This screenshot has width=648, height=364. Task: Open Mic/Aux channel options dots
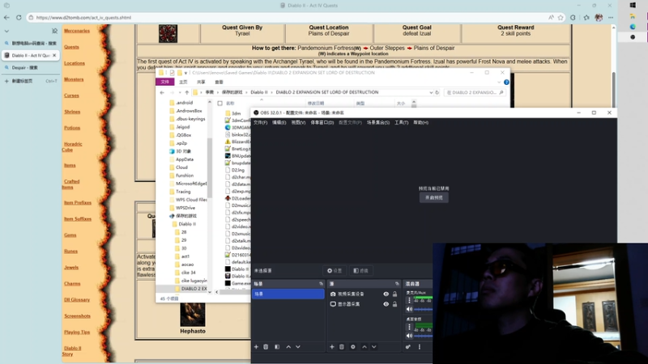(x=410, y=300)
